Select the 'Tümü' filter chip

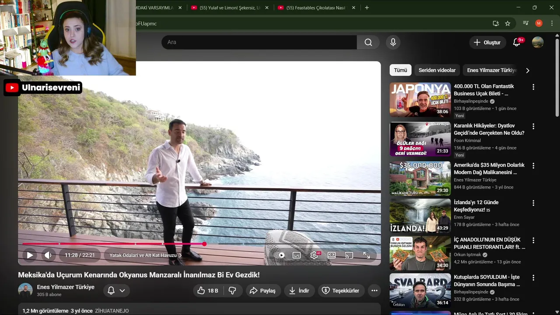[400, 70]
